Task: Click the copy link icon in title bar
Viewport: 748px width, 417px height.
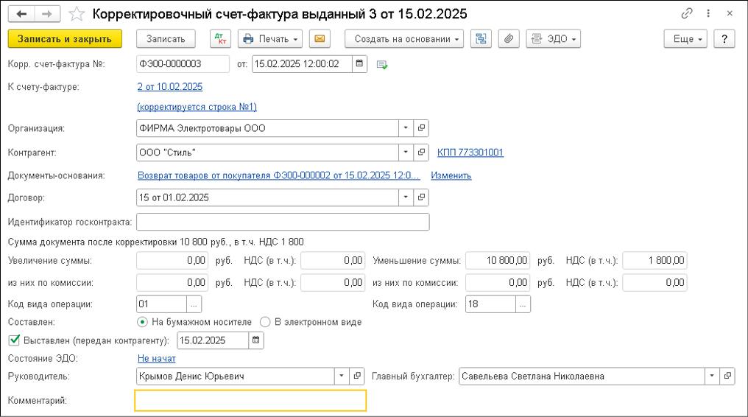Action: pyautogui.click(x=688, y=14)
